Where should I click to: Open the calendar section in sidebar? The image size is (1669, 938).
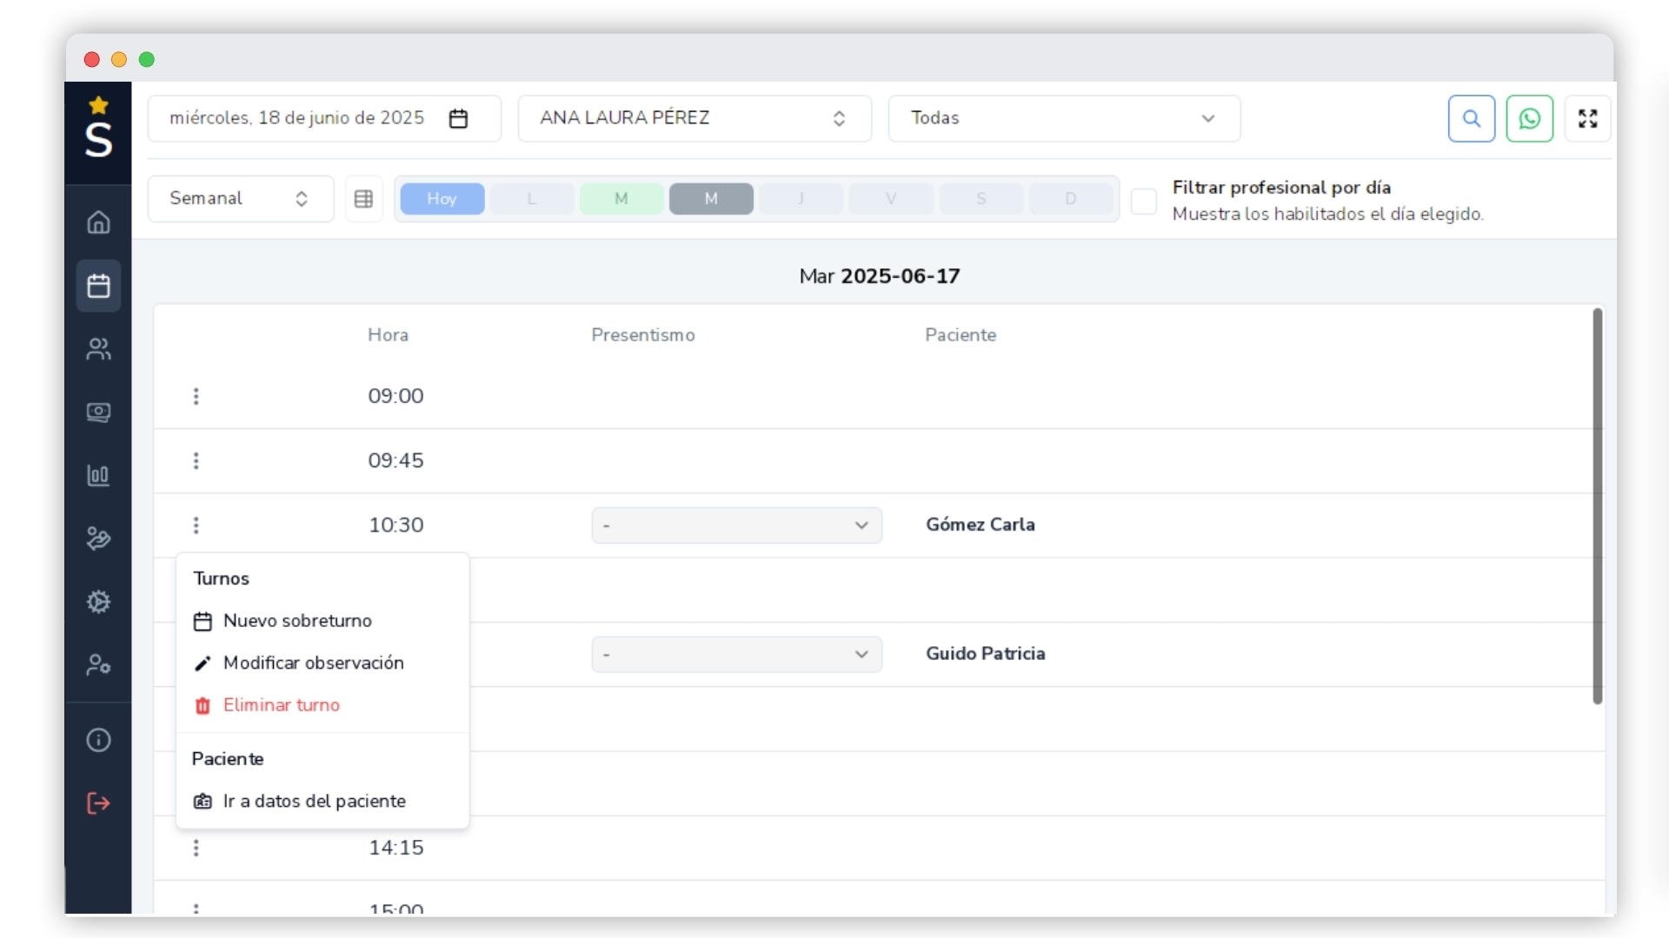pos(98,286)
